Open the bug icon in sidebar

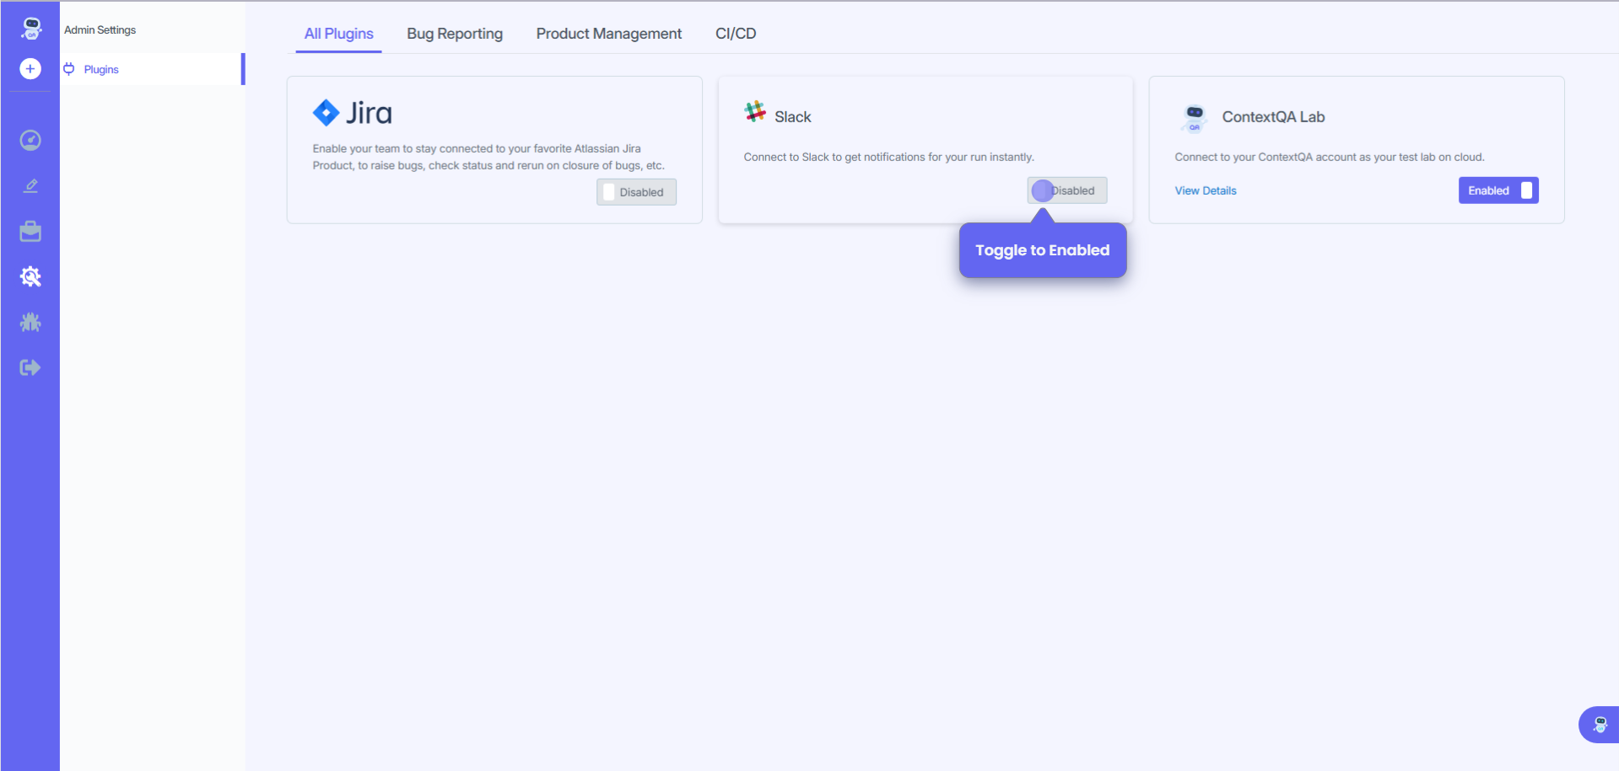pos(30,322)
